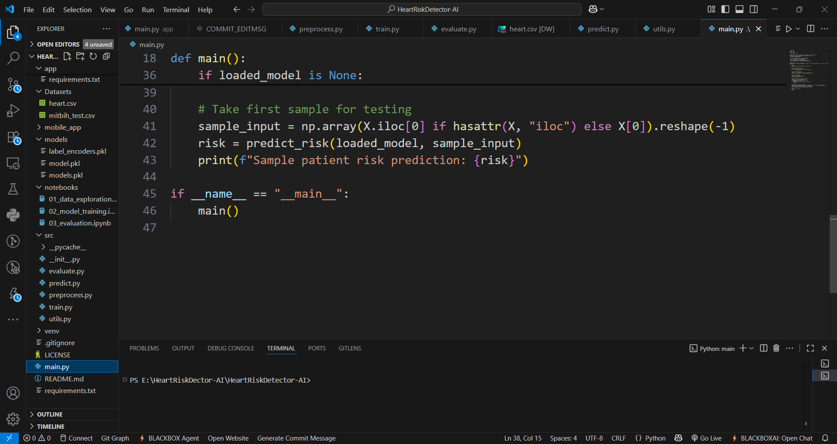Viewport: 837px width, 444px height.
Task: Click the CRLF line ending indicator
Action: (618, 438)
